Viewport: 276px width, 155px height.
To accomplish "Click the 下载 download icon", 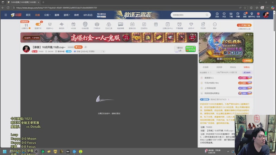I will [231, 15].
